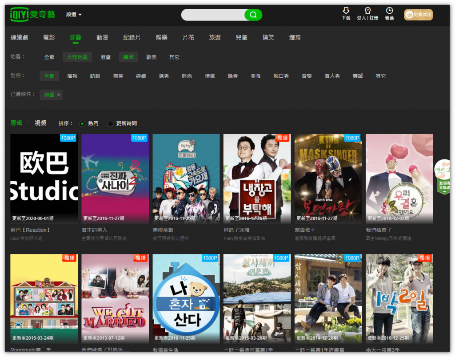Viewport: 455px width, 357px height.
Task: Filter type by 音樂
Action: [307, 76]
